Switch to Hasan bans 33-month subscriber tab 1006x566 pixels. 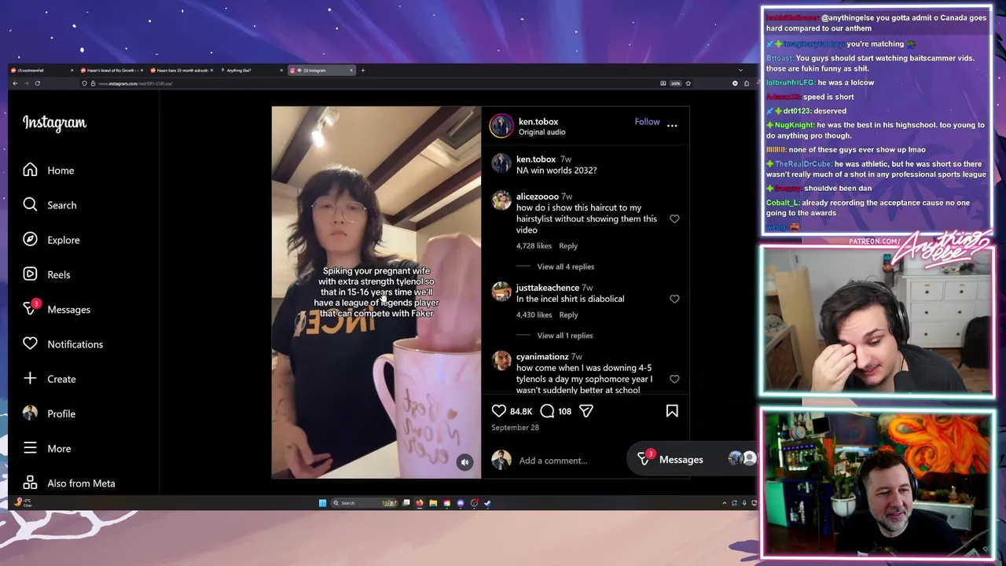click(x=183, y=71)
